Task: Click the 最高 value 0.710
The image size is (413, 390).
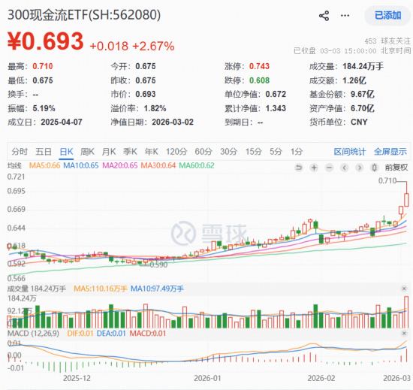Action: coord(43,66)
